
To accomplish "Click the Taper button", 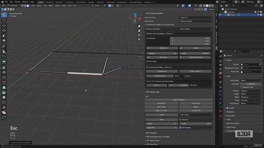I will 161,115.
